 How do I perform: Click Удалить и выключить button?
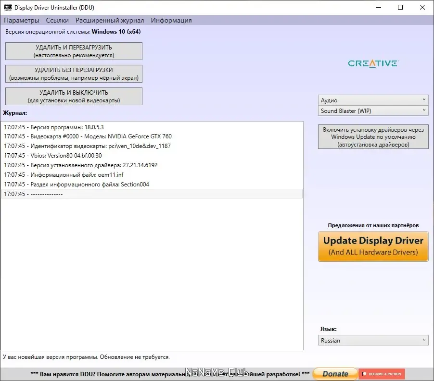click(74, 97)
